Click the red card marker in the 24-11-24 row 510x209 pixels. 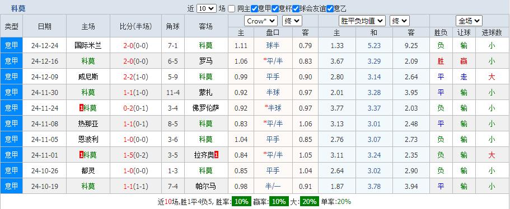[x=81, y=108]
